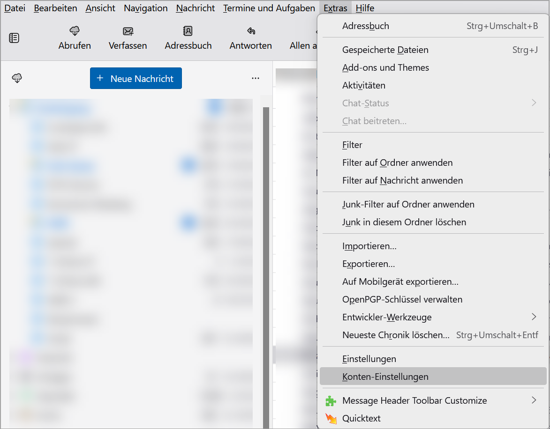Viewport: 550px width, 429px height.
Task: Click the green puzzle piece add-on icon
Action: click(331, 400)
